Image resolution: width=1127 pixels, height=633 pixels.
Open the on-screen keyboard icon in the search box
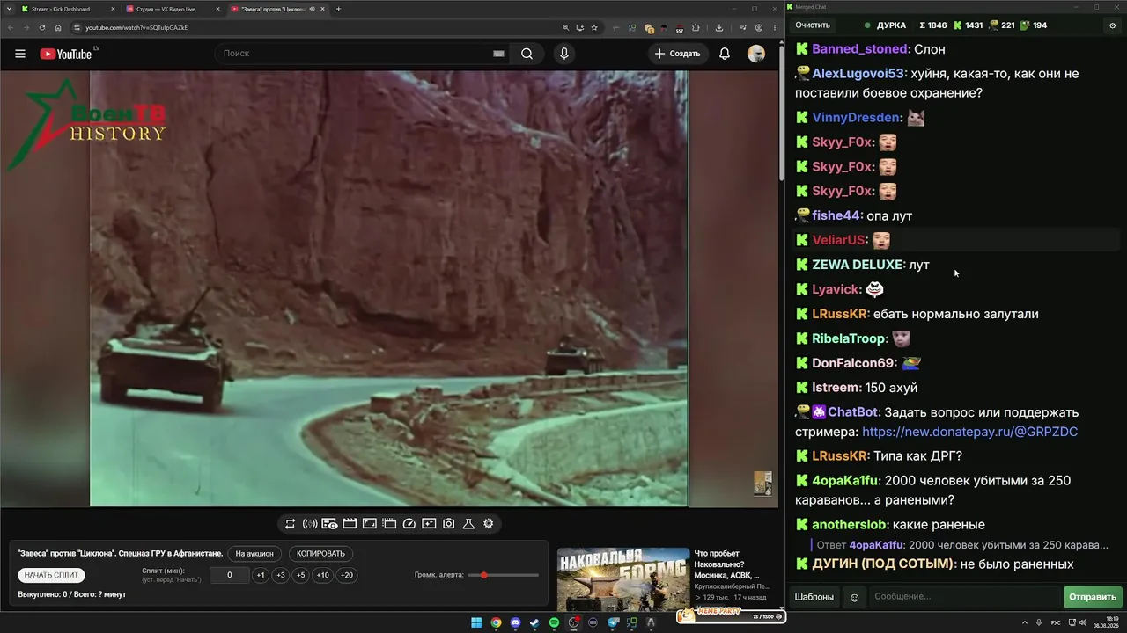coord(498,54)
